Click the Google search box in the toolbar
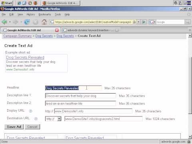The image size is (192, 144). click(170, 22)
